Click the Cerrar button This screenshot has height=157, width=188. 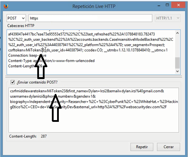[x=169, y=147]
